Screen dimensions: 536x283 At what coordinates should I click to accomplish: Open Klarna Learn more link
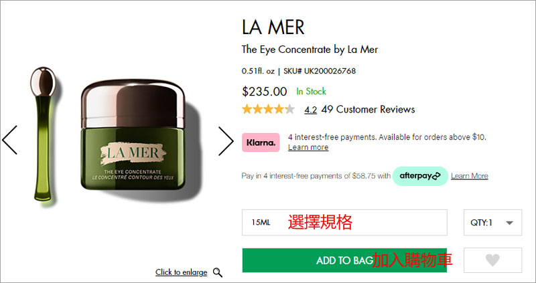pos(308,147)
